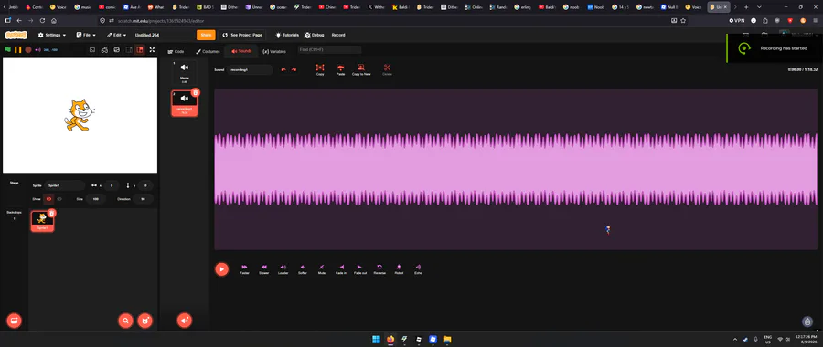Click the Copy to New icon
The height and width of the screenshot is (347, 823).
coord(361,69)
